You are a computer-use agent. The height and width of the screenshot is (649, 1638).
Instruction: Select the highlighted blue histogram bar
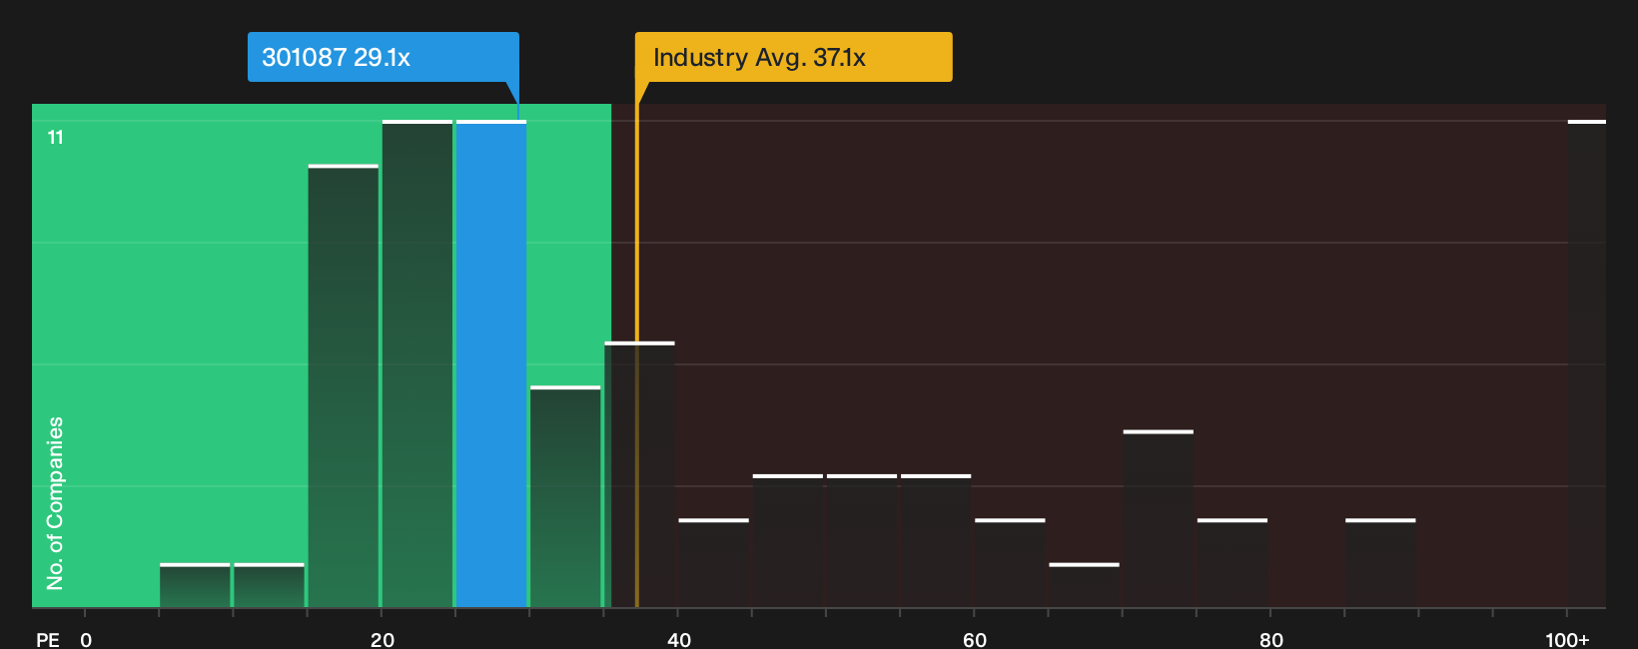point(491,363)
